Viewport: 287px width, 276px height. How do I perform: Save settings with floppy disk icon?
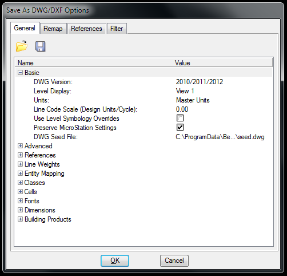(x=41, y=46)
